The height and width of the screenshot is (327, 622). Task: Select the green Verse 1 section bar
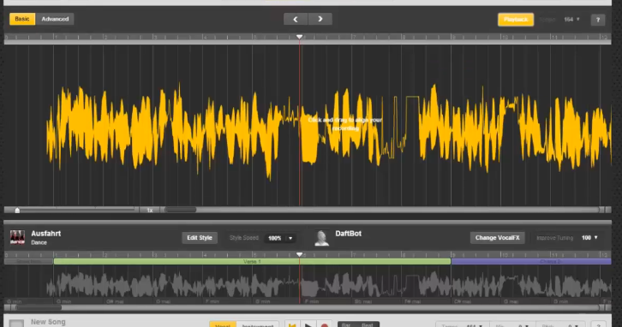click(252, 262)
